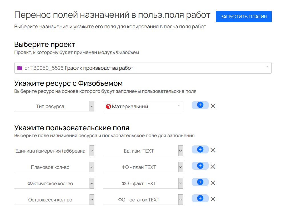Click the ЗАПУСТИТЬ ПЛАГИН button
Image resolution: width=282 pixels, height=222 pixels.
tap(244, 17)
